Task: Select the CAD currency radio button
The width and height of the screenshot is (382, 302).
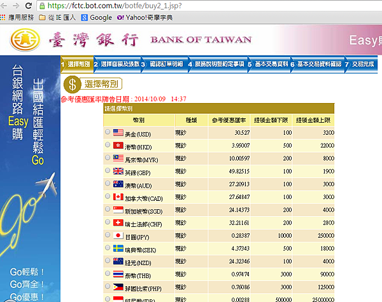Action: 108,196
